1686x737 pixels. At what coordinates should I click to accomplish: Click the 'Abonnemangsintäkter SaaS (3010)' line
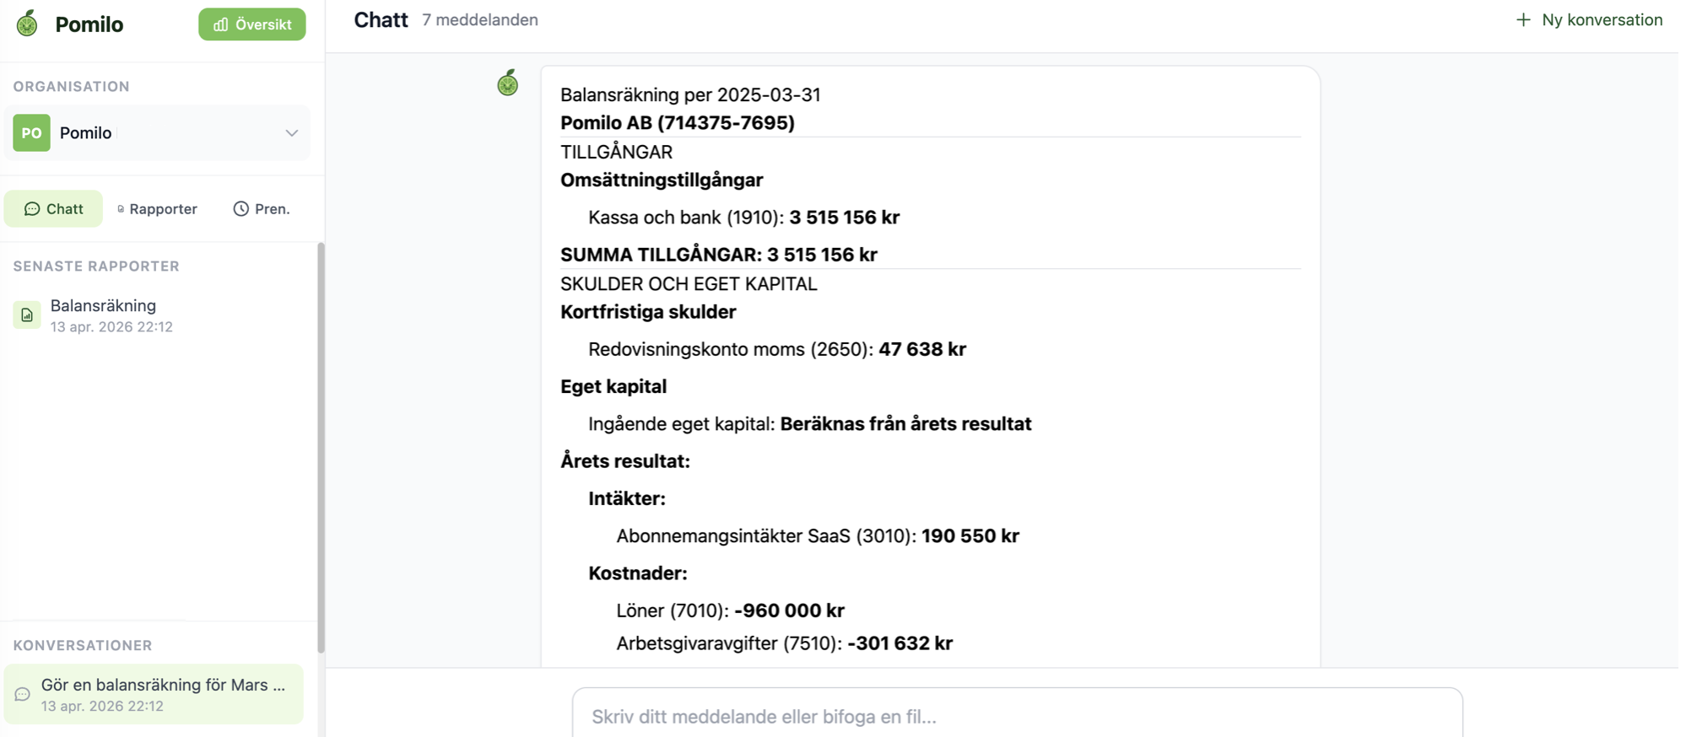(817, 535)
